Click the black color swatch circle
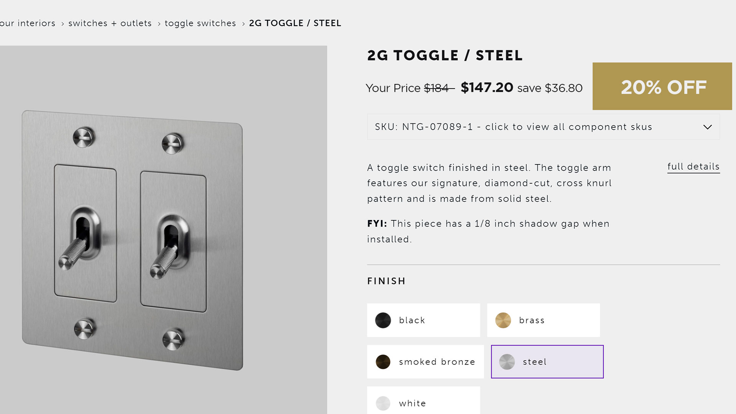 coord(383,320)
